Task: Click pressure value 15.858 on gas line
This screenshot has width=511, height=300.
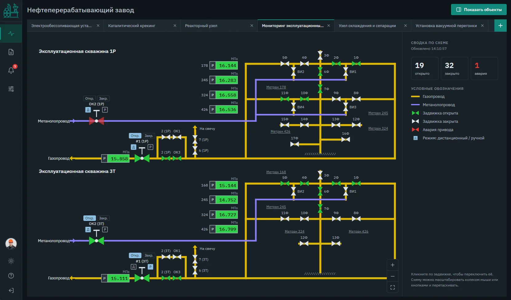Action: point(119,159)
